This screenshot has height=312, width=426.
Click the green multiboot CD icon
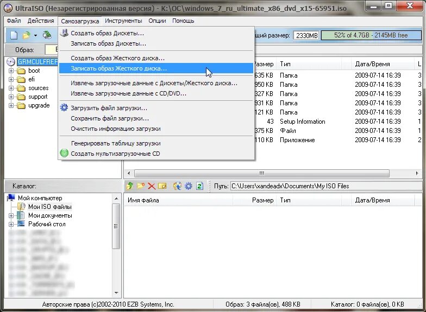(64, 153)
